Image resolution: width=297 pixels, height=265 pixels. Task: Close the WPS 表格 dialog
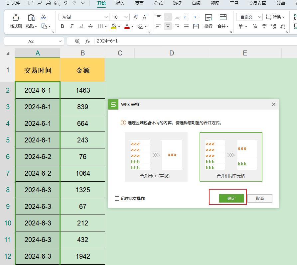coord(273,104)
